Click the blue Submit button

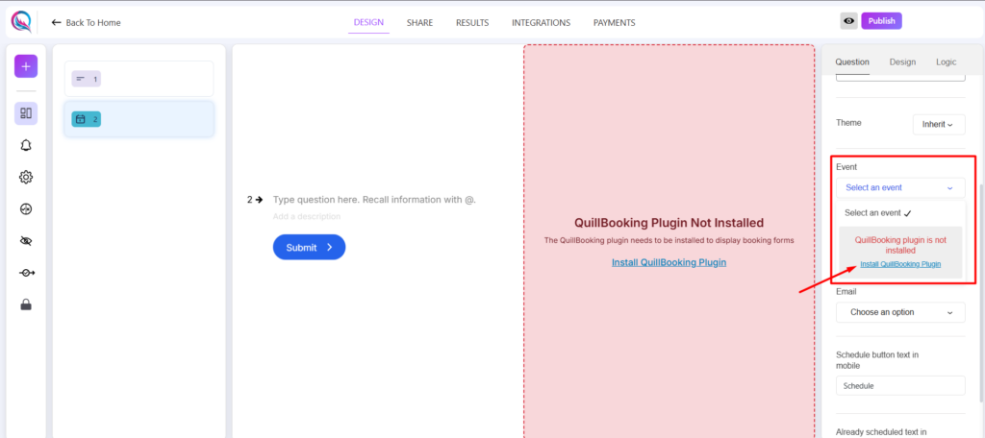coord(309,247)
